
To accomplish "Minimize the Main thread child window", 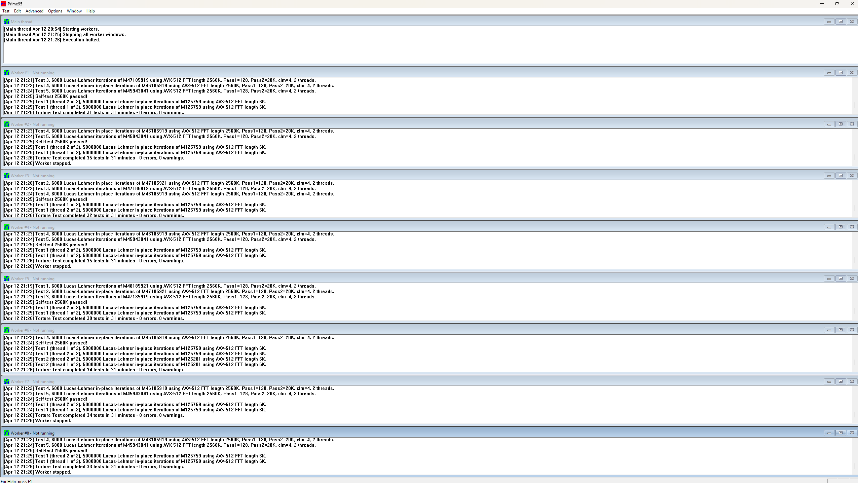I will point(829,22).
